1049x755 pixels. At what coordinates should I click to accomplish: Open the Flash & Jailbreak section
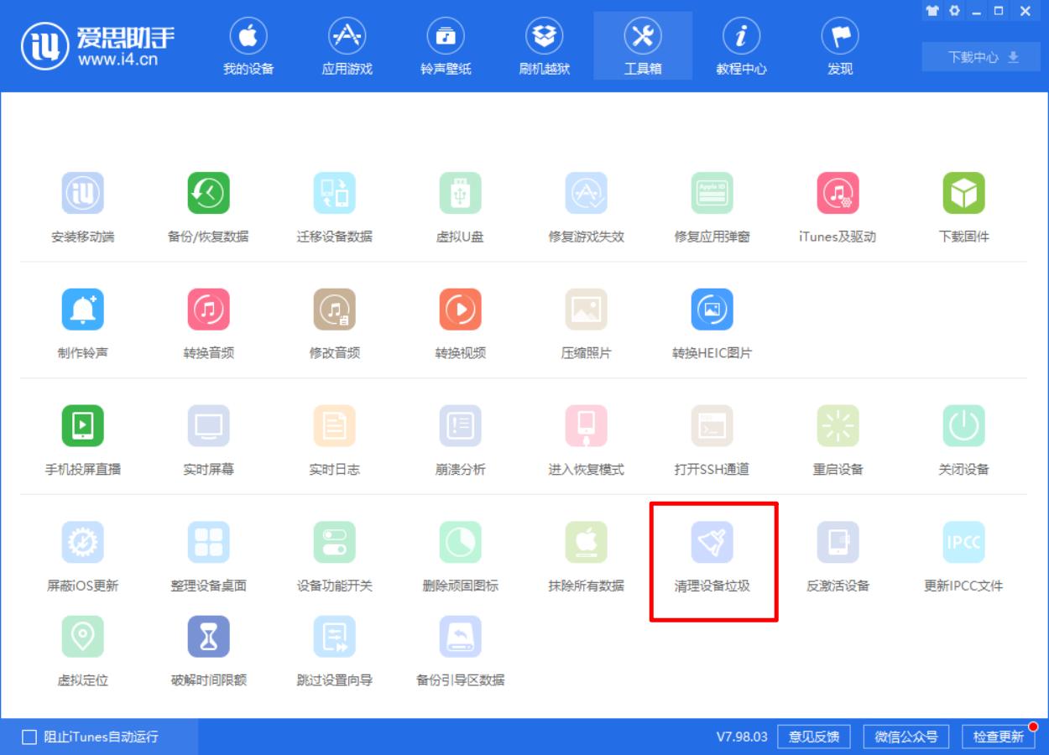[545, 46]
